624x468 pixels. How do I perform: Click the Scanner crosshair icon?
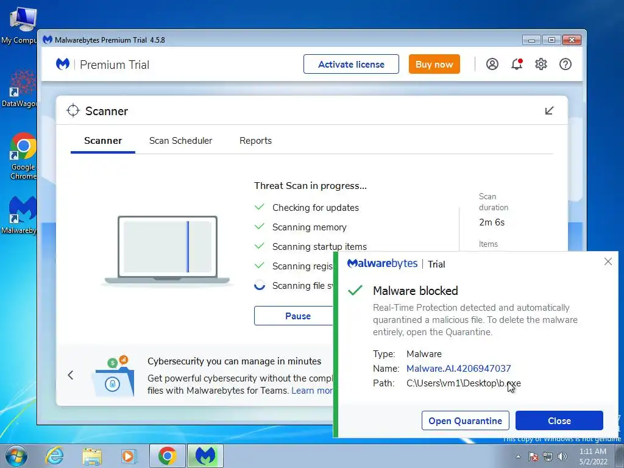tap(73, 111)
